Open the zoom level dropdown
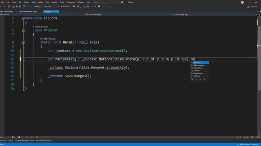261x146 pixels. 4,137
